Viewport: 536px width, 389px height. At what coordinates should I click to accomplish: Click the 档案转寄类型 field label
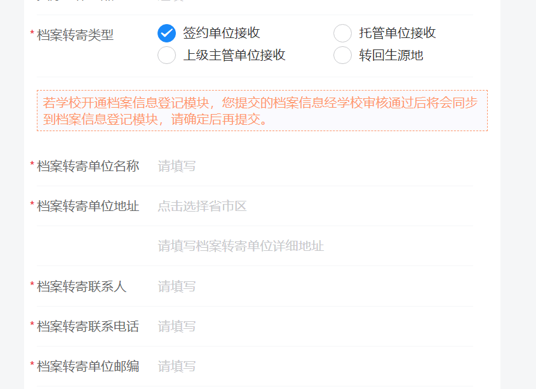[75, 35]
